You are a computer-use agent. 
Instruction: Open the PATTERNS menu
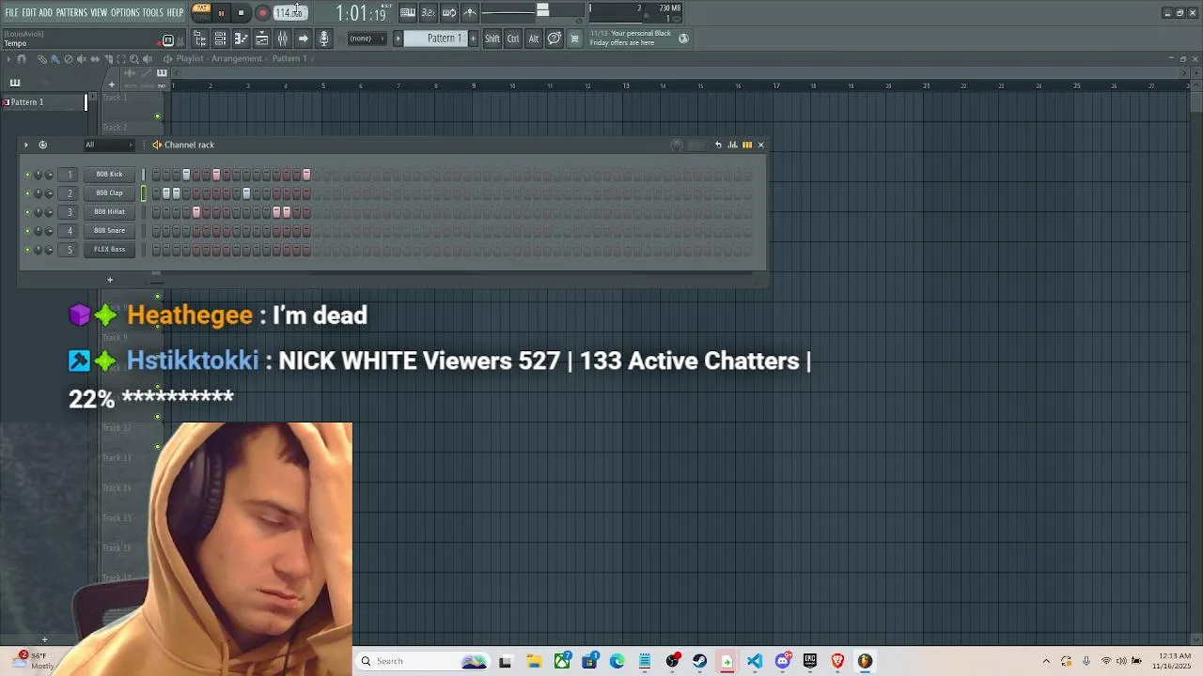tap(71, 13)
